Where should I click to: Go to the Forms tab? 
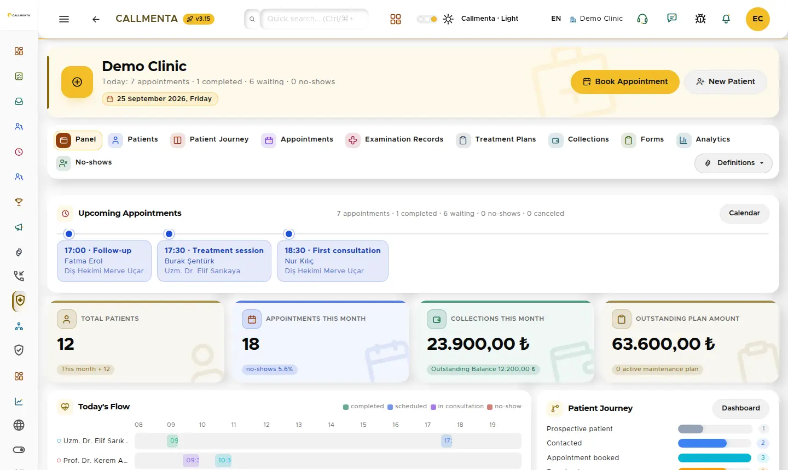(x=643, y=140)
